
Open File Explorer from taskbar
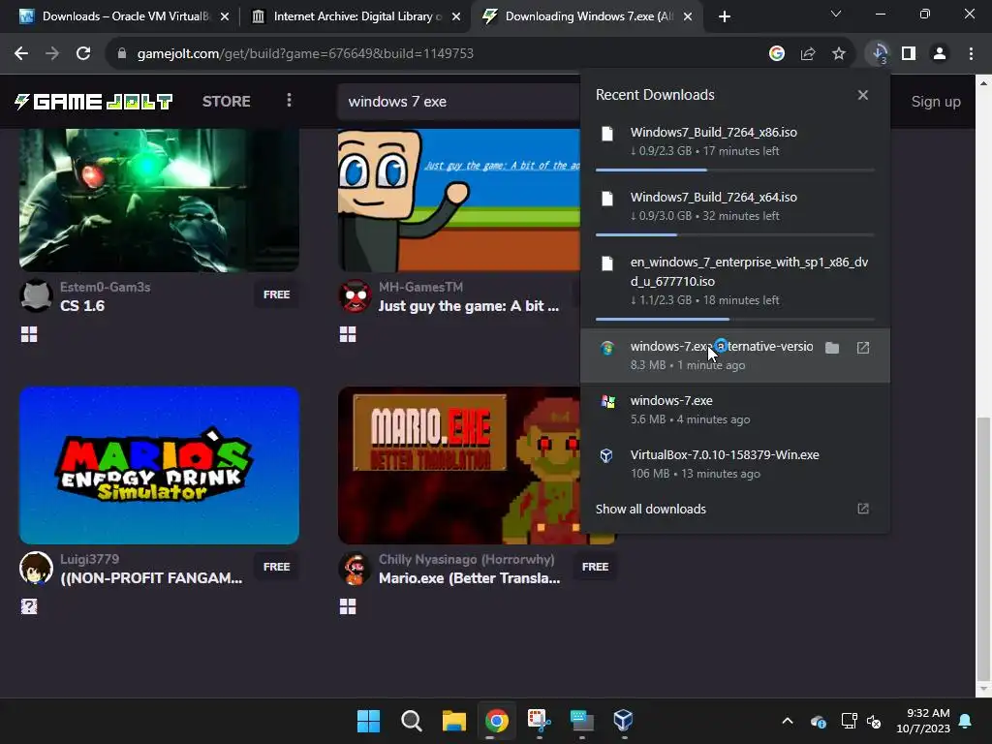(x=453, y=721)
